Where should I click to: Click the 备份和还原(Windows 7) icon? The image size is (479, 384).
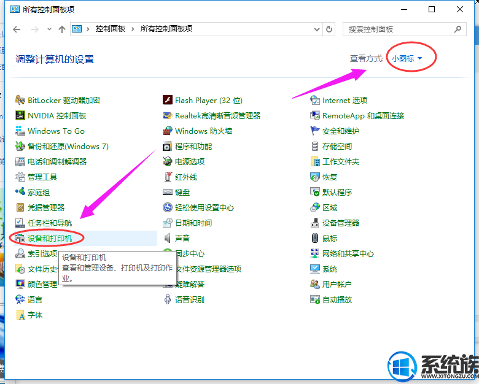click(20, 146)
